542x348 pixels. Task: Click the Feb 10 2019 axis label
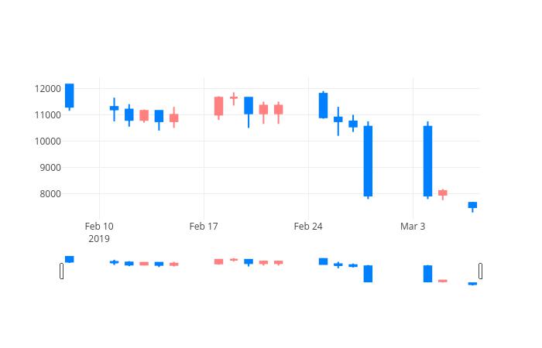click(99, 232)
